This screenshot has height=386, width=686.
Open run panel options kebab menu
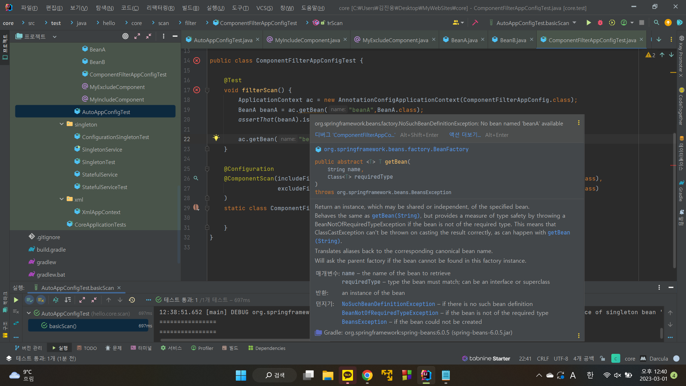click(x=659, y=287)
